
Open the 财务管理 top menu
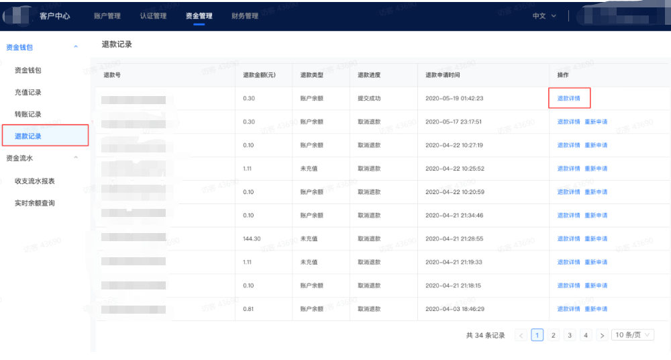coord(244,16)
